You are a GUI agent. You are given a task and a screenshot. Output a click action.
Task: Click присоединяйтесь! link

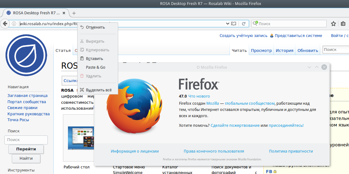click(x=286, y=126)
